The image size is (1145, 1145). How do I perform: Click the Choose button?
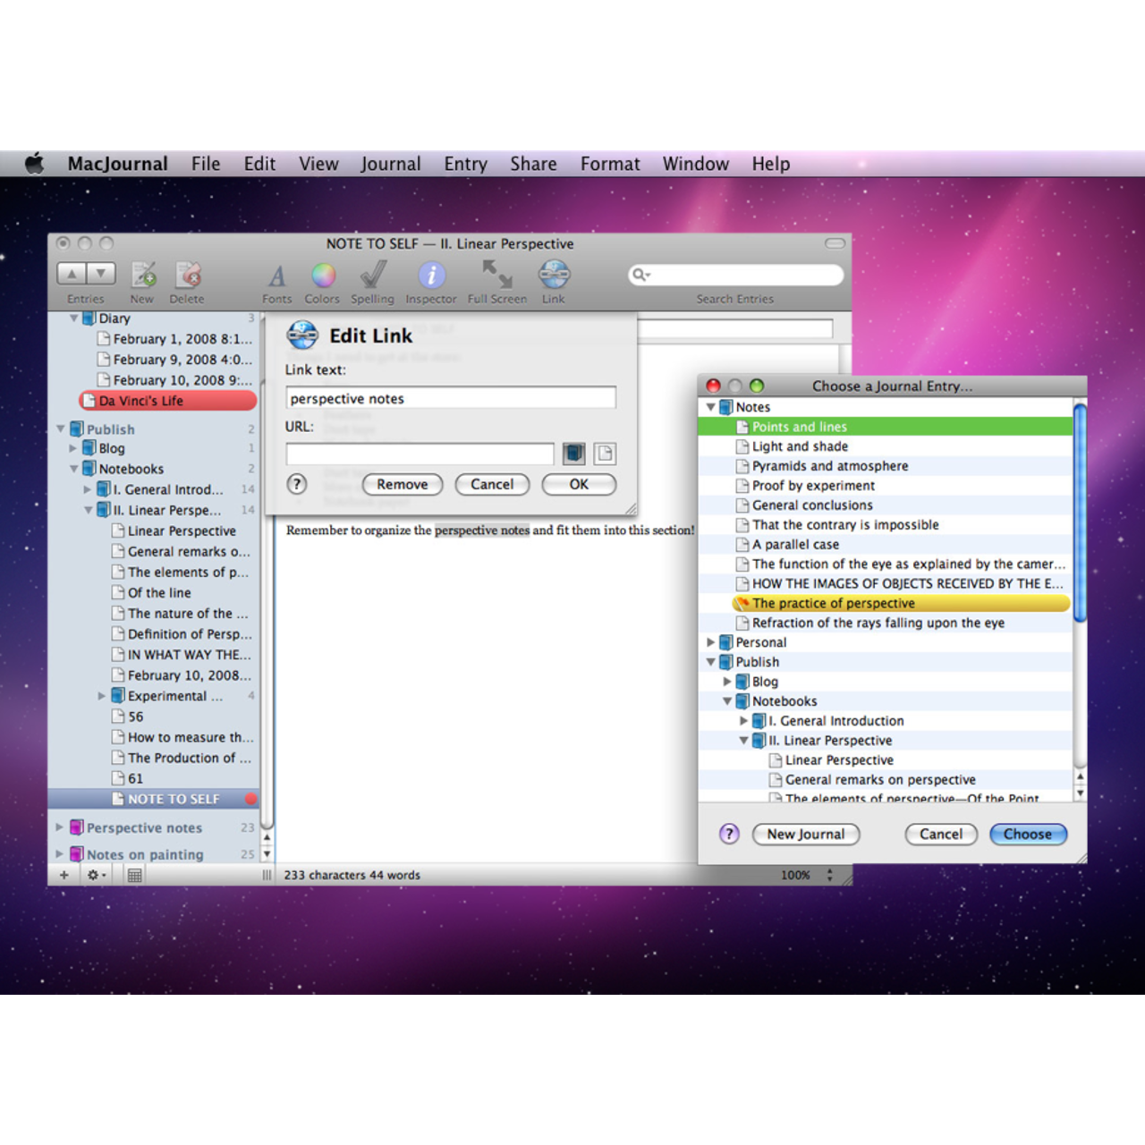pyautogui.click(x=1028, y=834)
